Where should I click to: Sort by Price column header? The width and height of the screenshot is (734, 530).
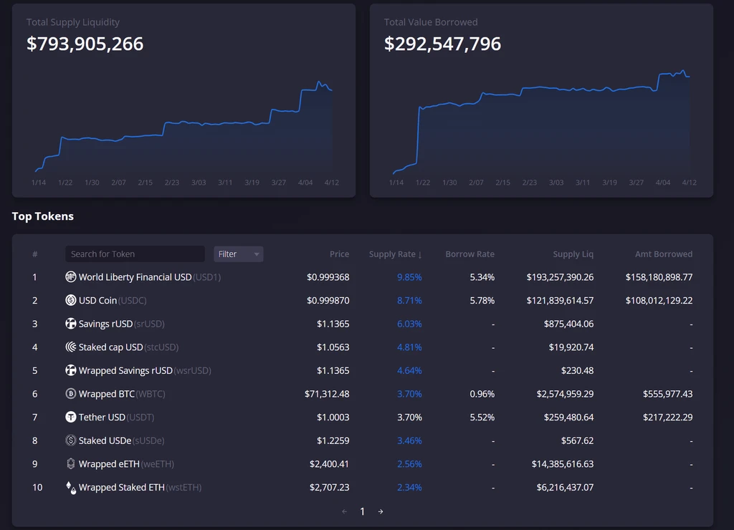click(339, 254)
